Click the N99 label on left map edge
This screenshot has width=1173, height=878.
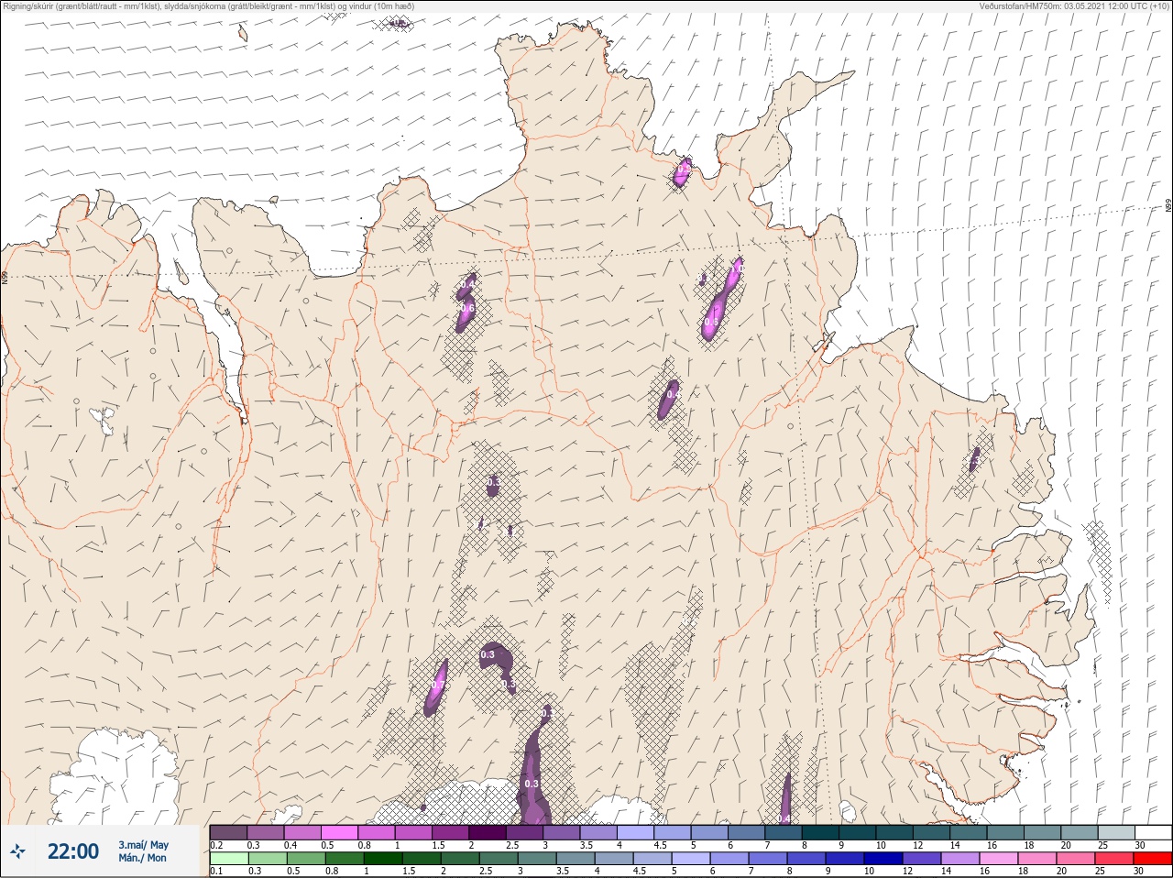pyautogui.click(x=5, y=276)
